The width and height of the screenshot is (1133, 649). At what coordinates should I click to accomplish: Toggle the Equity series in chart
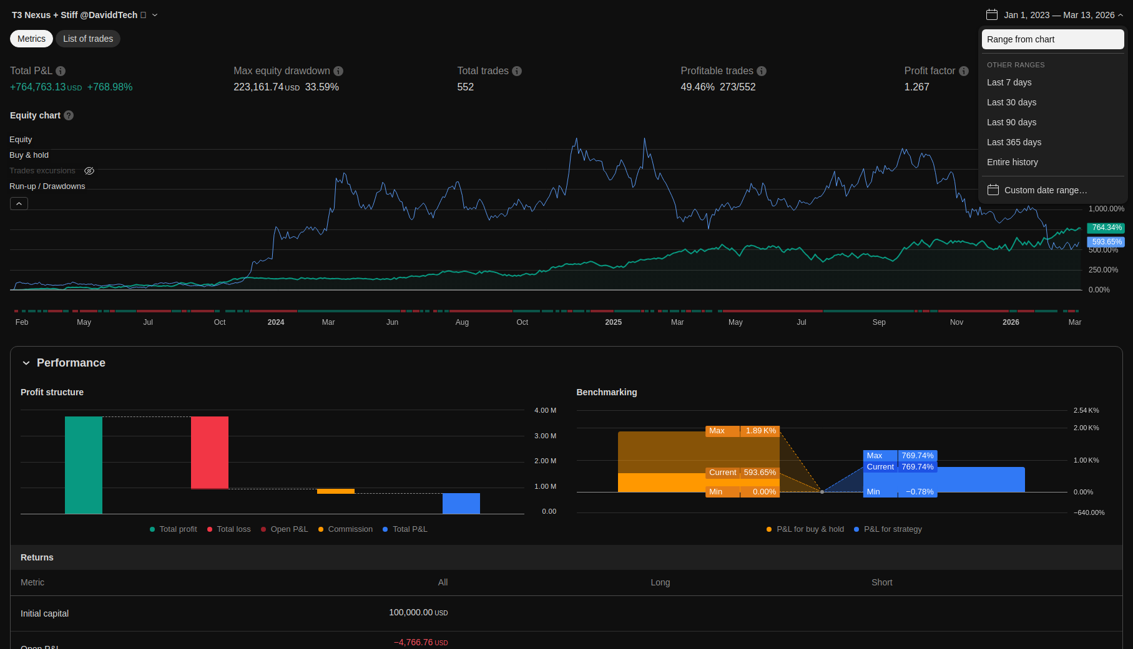click(21, 140)
